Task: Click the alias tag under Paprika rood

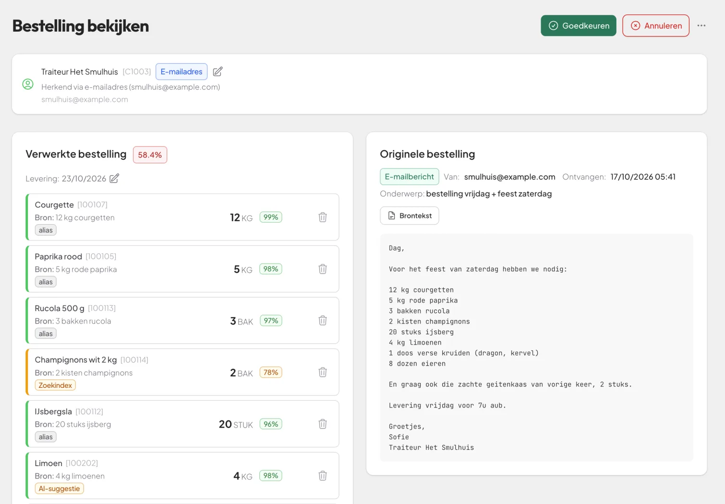Action: (x=46, y=282)
